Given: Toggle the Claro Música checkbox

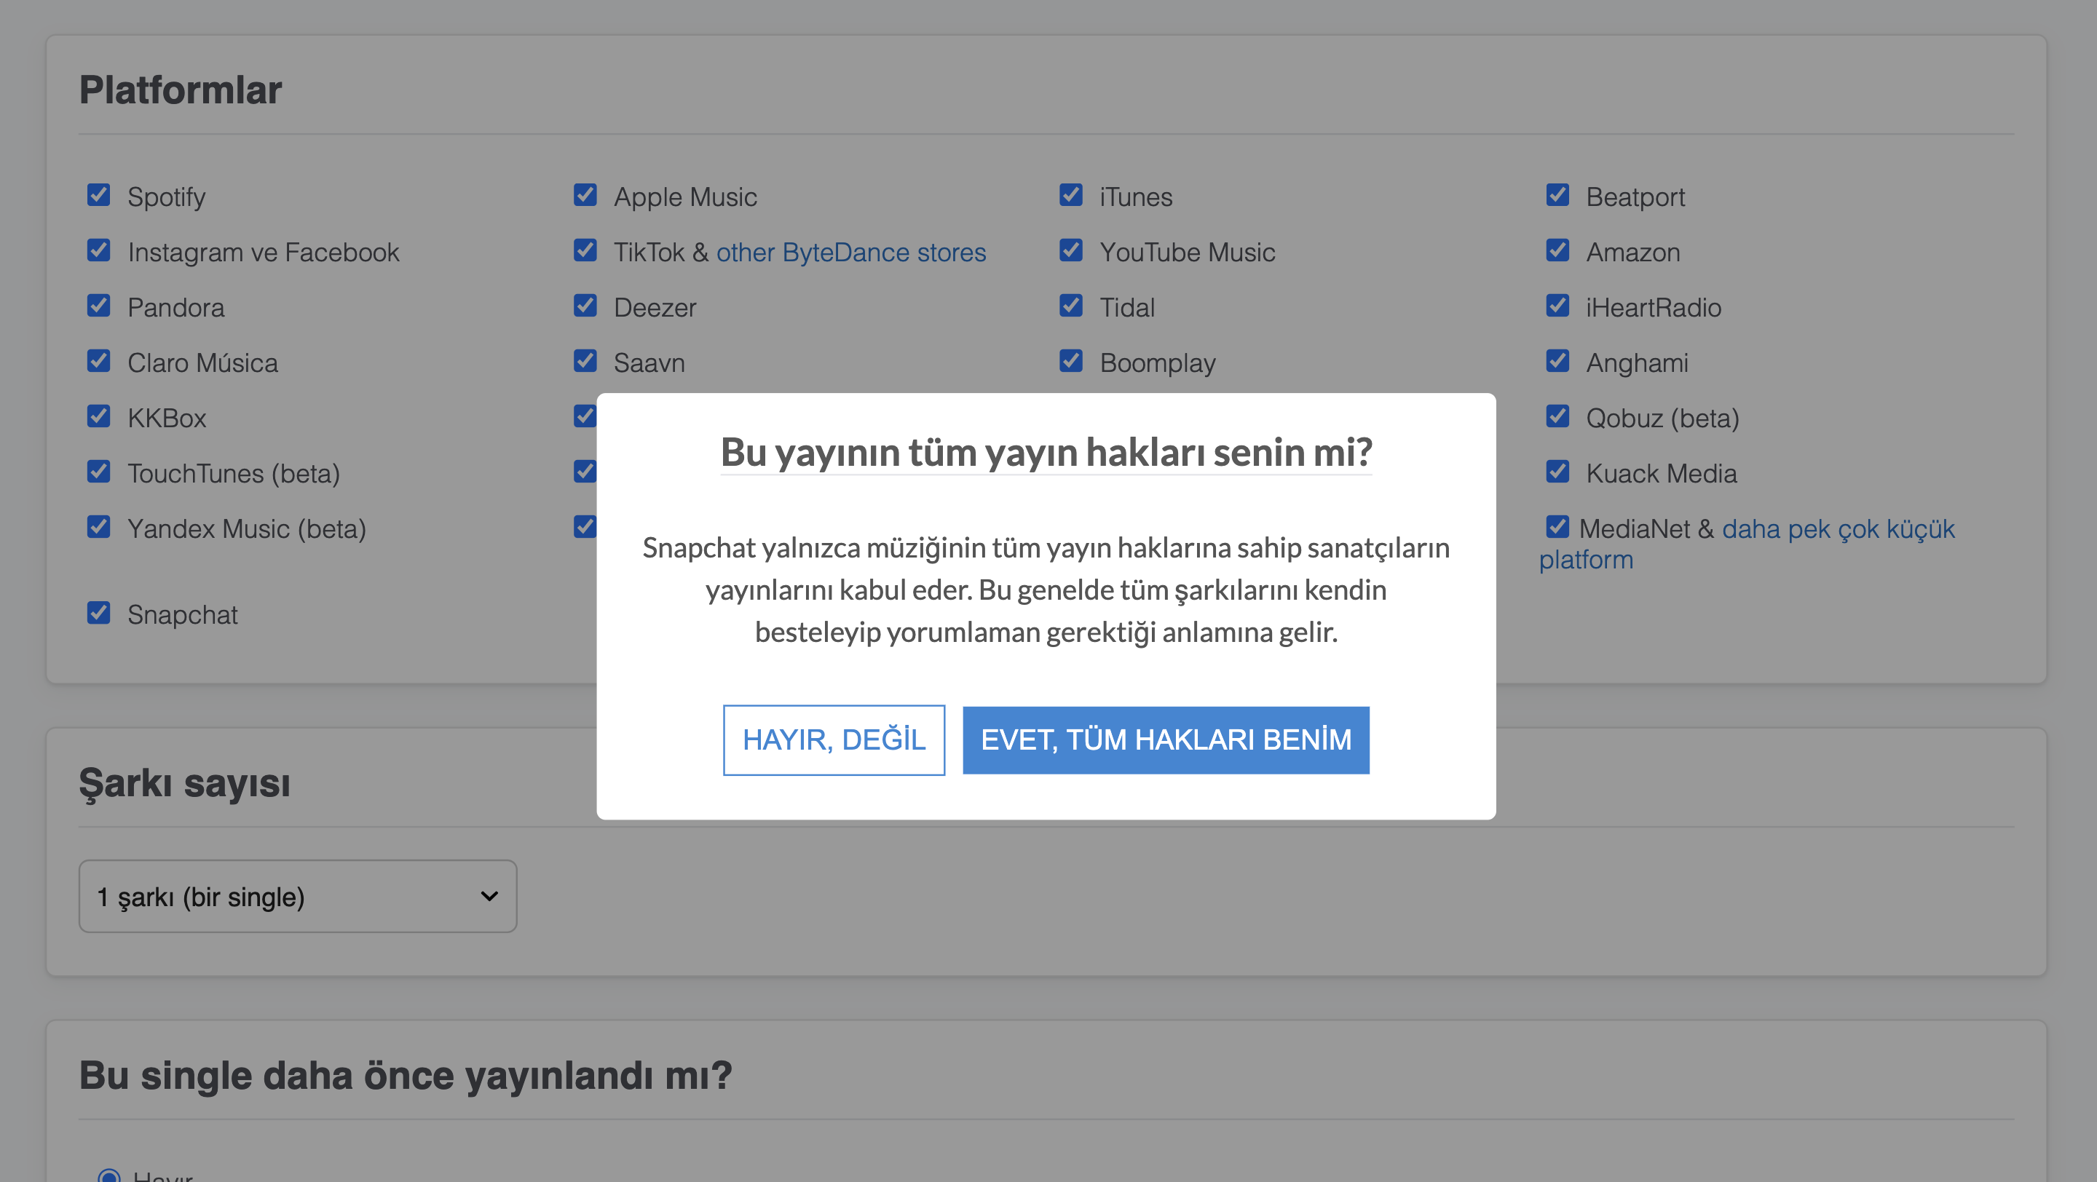Looking at the screenshot, I should click(x=98, y=361).
